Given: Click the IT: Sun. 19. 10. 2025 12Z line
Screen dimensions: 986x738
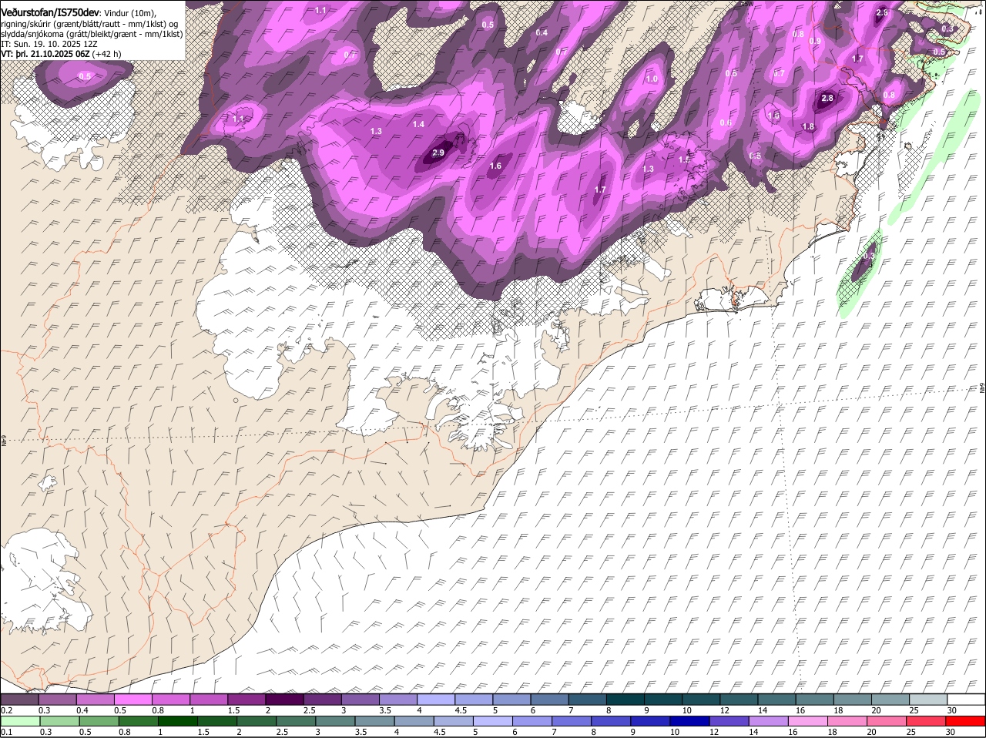Looking at the screenshot, I should coord(49,45).
